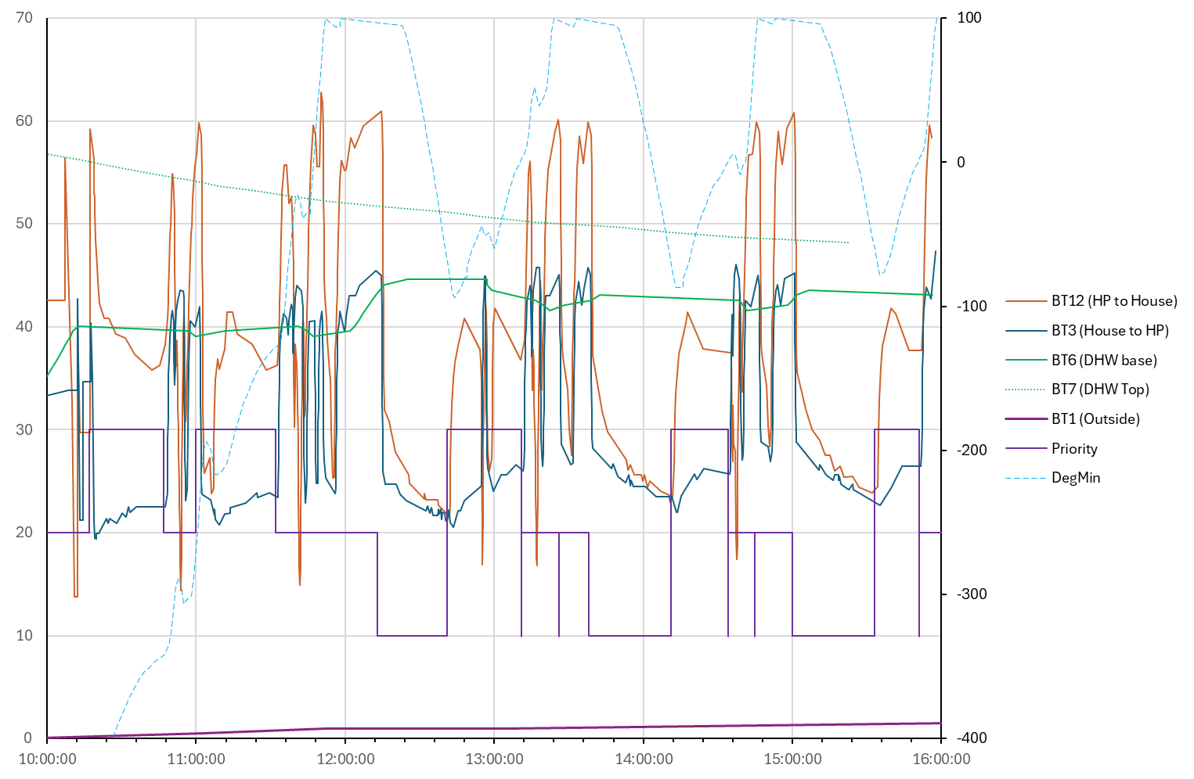Select the 30 value on left axis
This screenshot has width=1194, height=779.
tap(24, 429)
